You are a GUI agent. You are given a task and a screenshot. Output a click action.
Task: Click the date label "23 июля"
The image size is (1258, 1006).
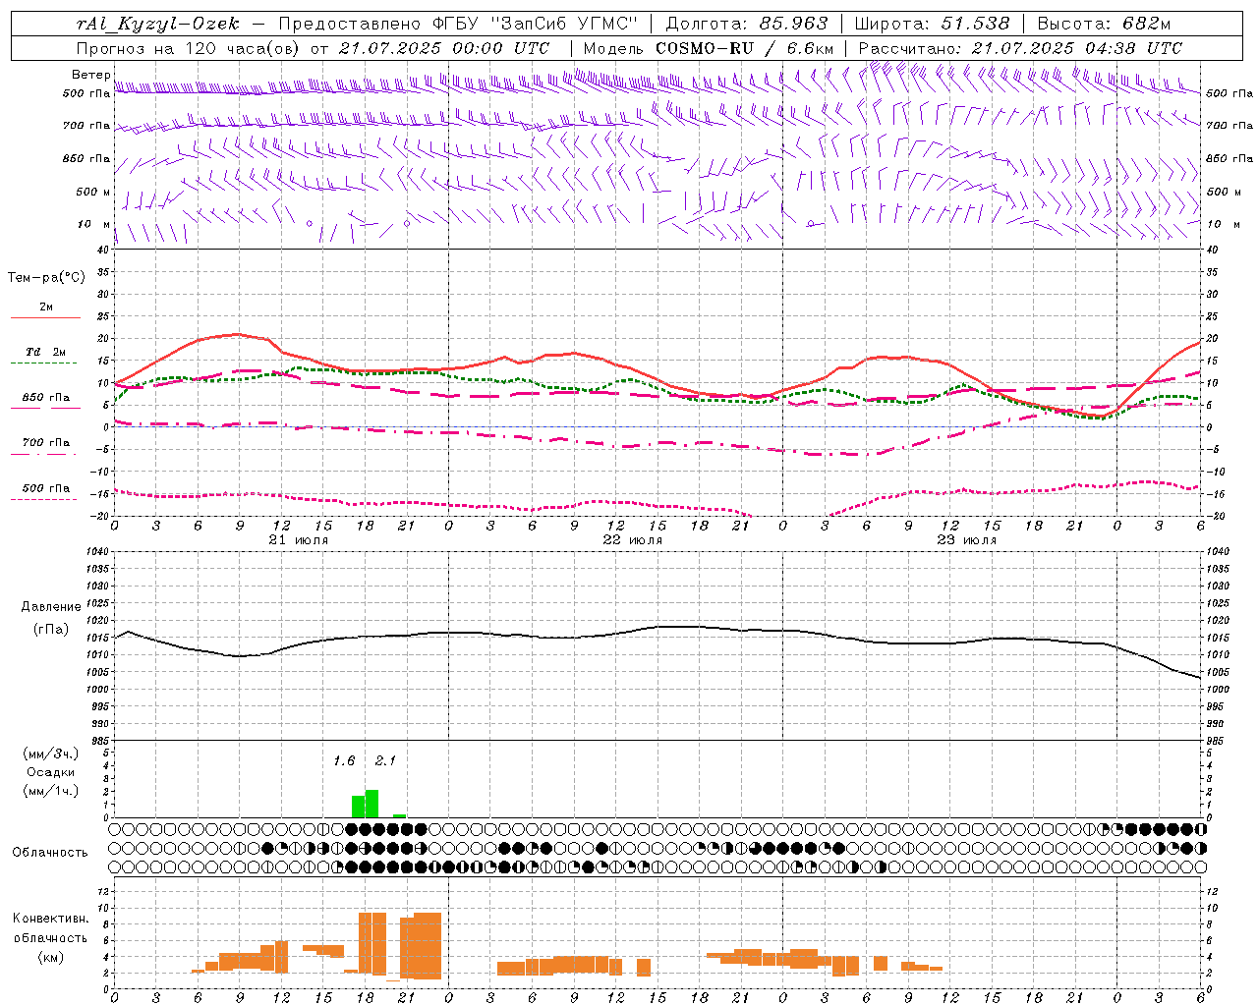coord(967,540)
